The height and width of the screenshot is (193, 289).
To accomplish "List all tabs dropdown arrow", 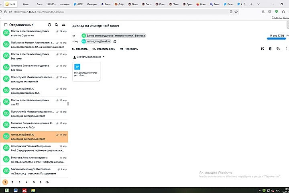I will (x=258, y=4).
